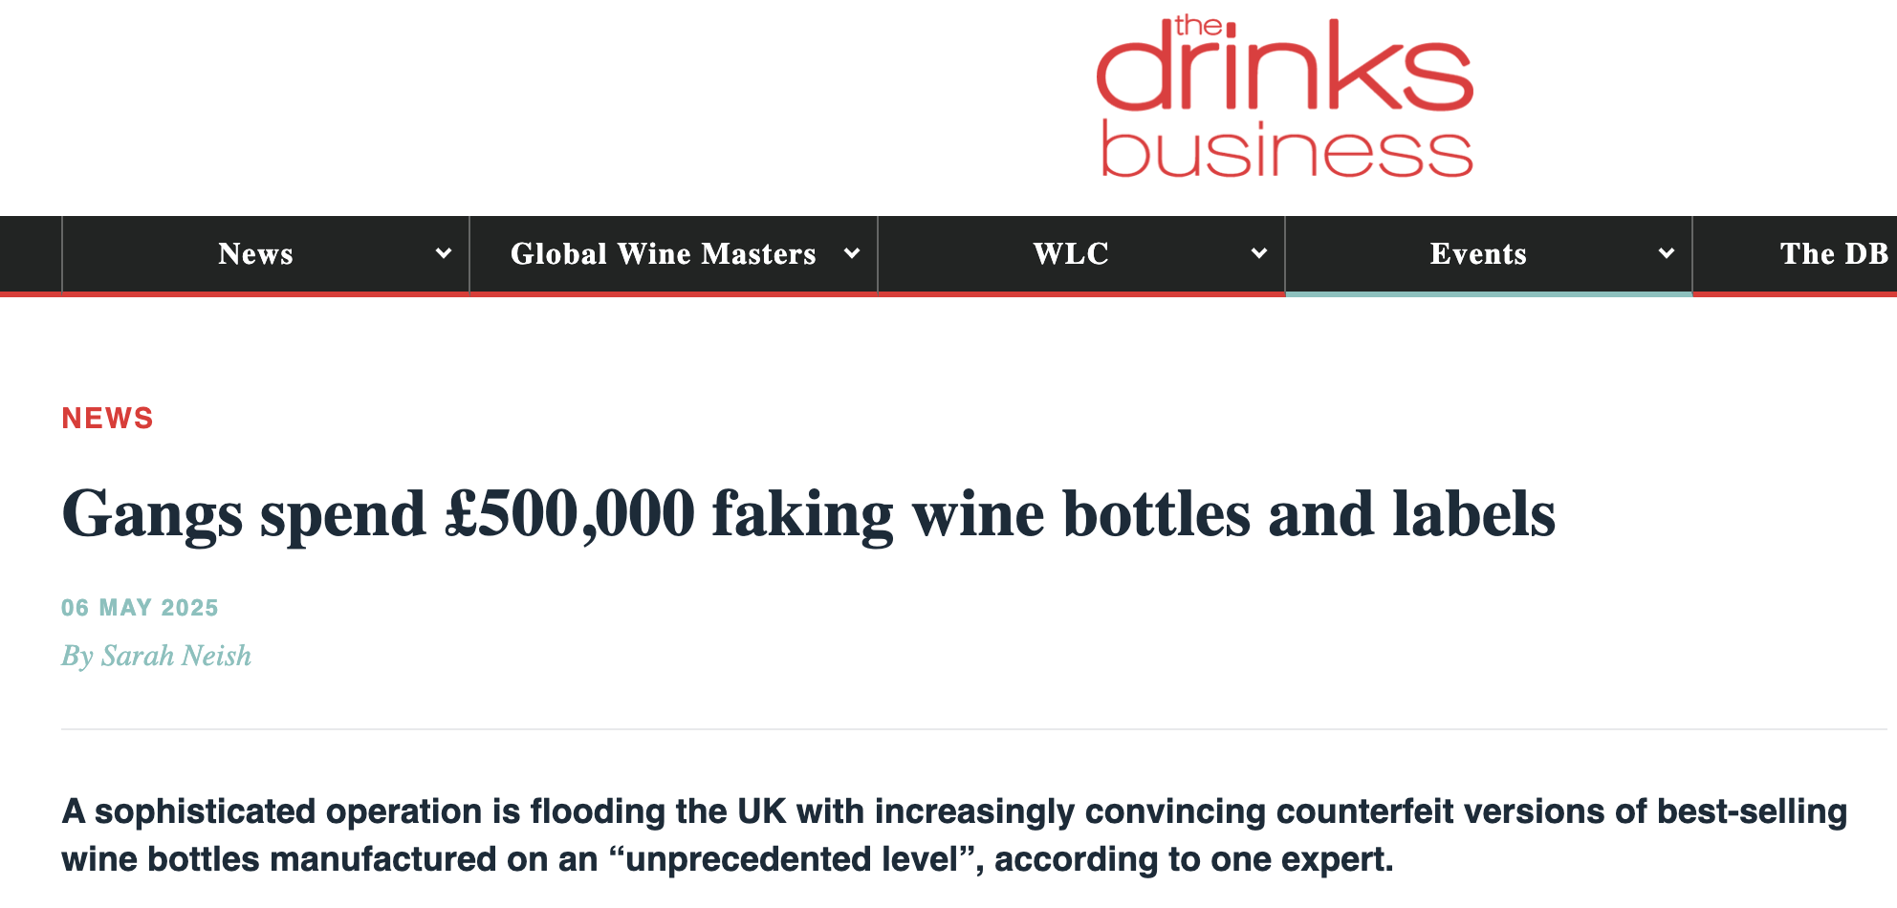Expand the Global Wine Masters chevron
The image size is (1897, 908).
pos(851,253)
